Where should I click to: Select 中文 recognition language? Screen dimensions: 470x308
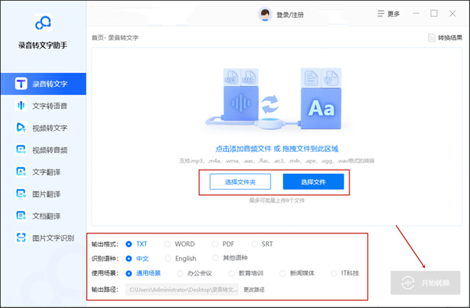coord(137,258)
